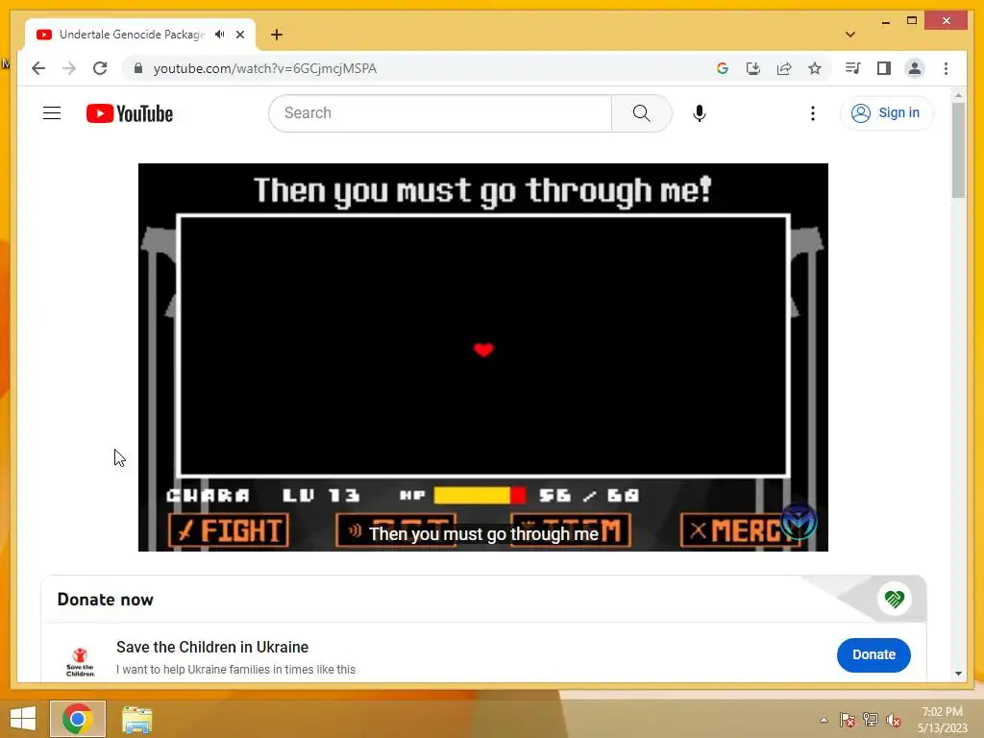Mute the tab using the speaker icon
The width and height of the screenshot is (984, 738).
[x=220, y=35]
